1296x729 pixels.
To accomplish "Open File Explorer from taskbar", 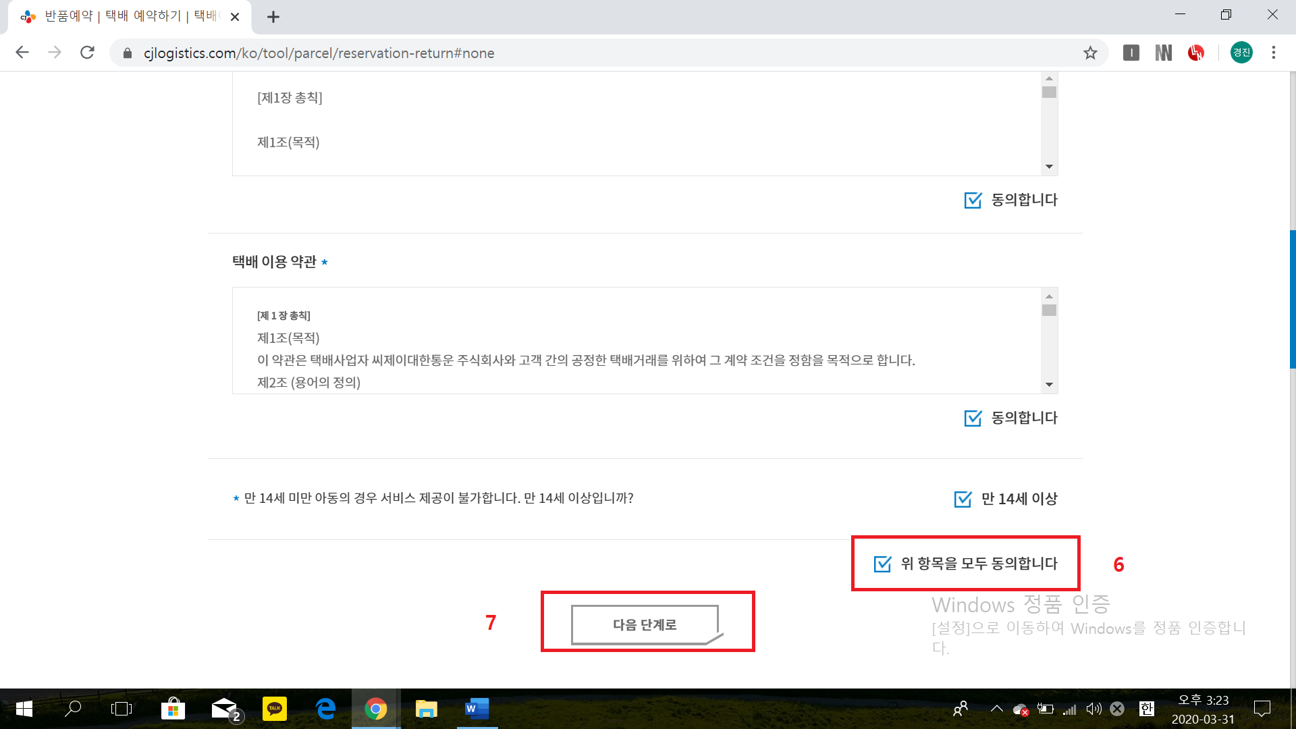I will coord(426,709).
